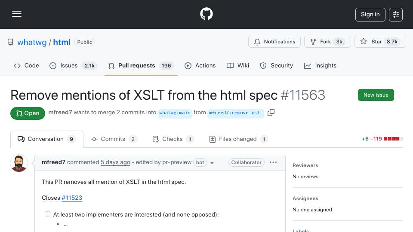Toggle 'At least two implementers are interested' checkbox
Screen dimensions: 413x232
pos(47,214)
